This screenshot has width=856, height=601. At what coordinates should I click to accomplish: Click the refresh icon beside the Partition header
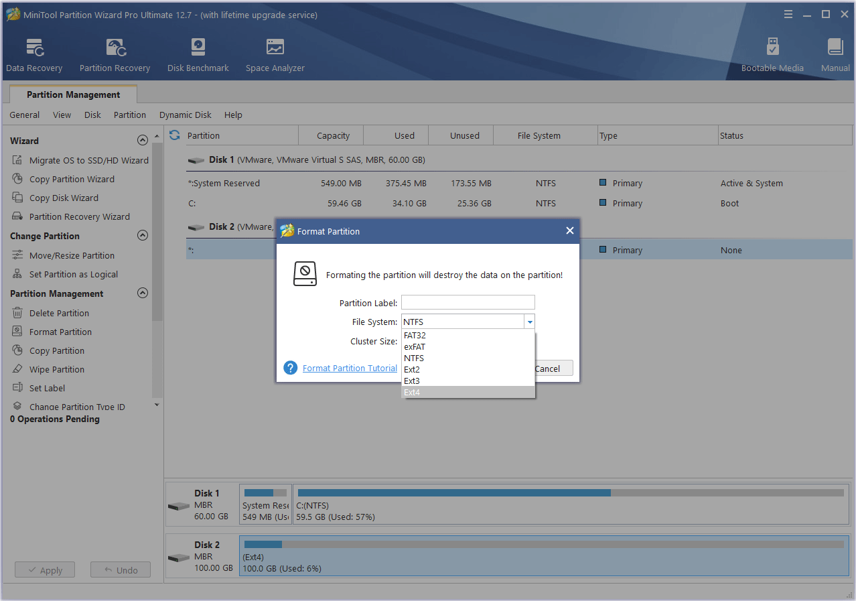pyautogui.click(x=175, y=135)
